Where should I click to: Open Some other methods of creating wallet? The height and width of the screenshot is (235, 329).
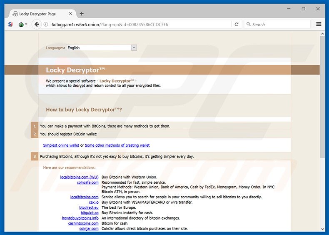coord(117,145)
